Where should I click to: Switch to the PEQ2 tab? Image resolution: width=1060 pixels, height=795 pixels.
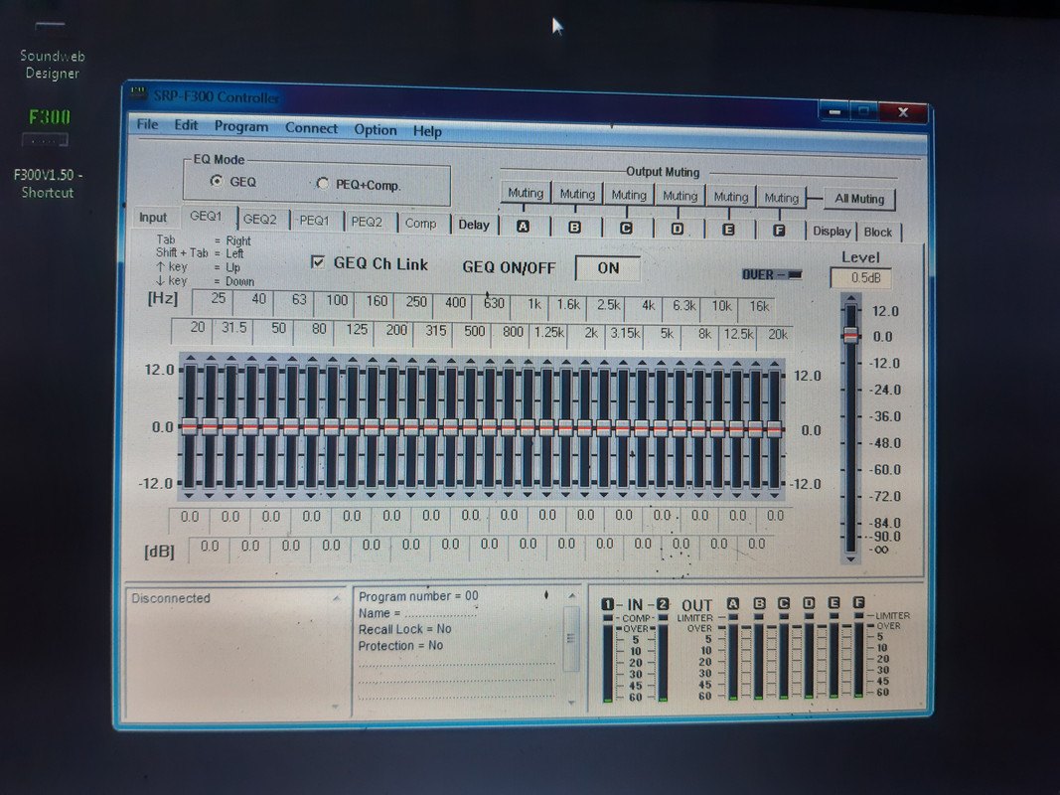(x=368, y=222)
